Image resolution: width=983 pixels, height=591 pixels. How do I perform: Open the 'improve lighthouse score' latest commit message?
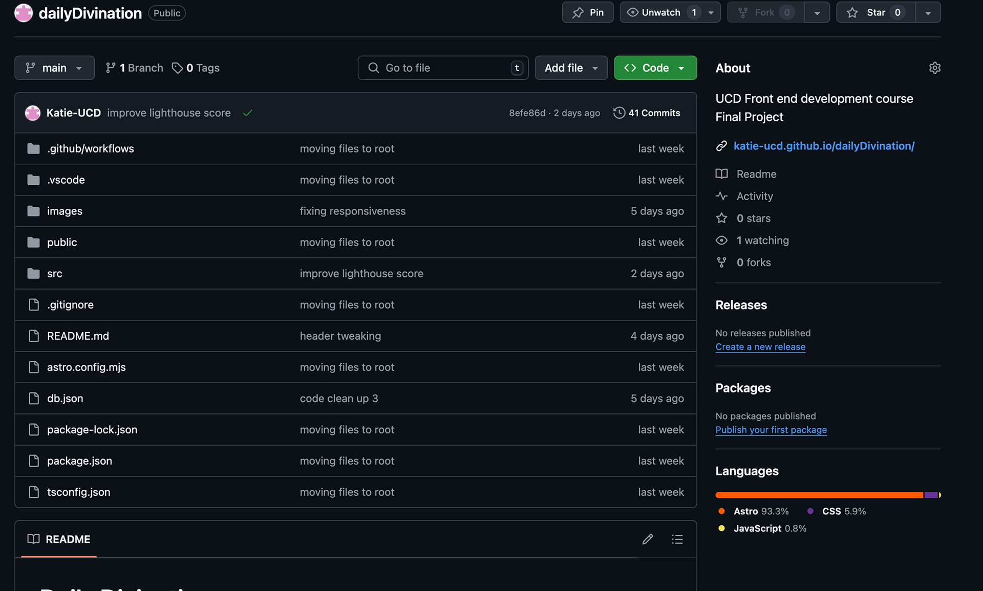coord(169,113)
